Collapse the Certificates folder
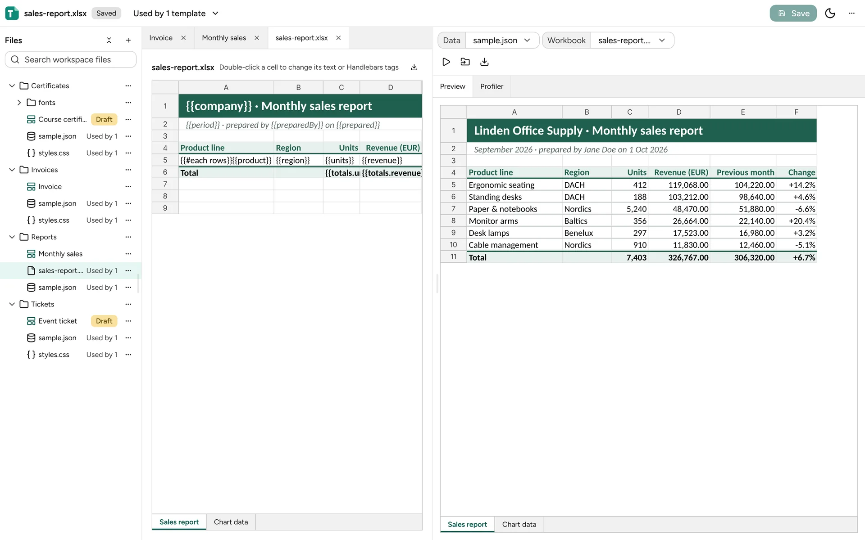 pos(12,85)
